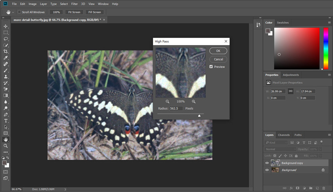This screenshot has height=192, width=333.
Task: Switch to the Channels tab
Action: 284,135
